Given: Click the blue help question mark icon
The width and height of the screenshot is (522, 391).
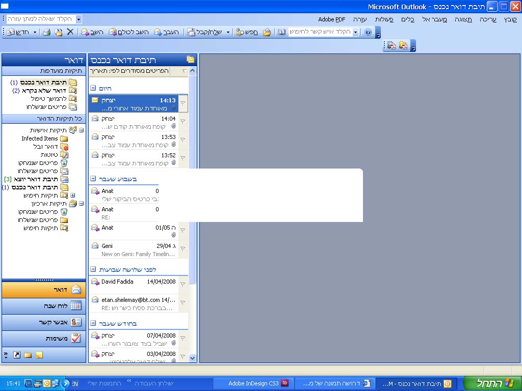Looking at the screenshot, I should click(368, 32).
